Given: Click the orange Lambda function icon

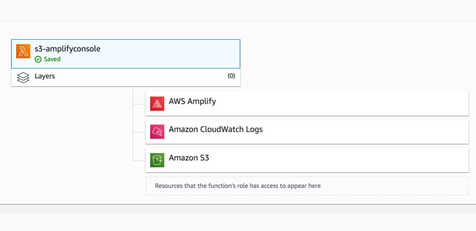Looking at the screenshot, I should pyautogui.click(x=23, y=51).
